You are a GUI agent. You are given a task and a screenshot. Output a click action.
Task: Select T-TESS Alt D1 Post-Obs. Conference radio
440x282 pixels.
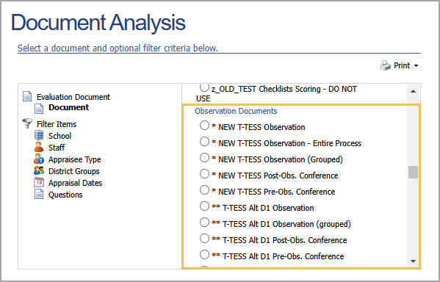pos(204,239)
